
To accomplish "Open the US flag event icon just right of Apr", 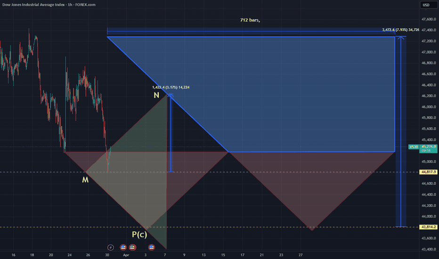I will click(x=132, y=247).
